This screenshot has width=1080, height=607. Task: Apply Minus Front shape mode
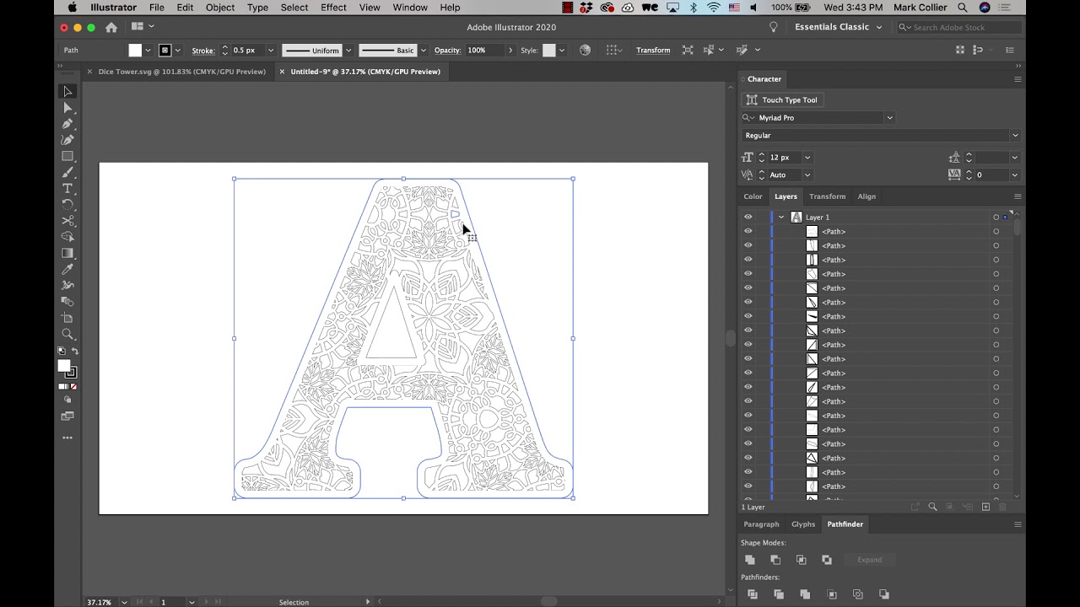click(x=775, y=560)
